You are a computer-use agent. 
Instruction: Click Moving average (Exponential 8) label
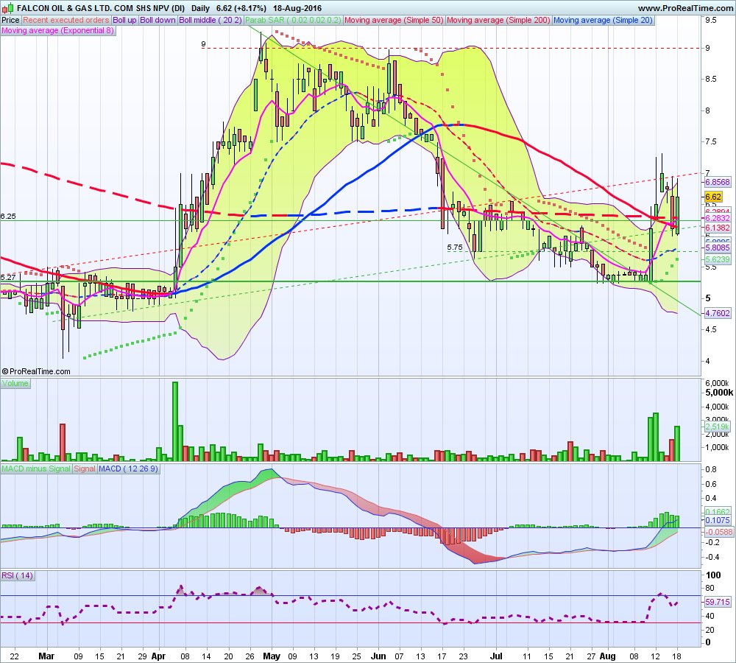click(57, 30)
